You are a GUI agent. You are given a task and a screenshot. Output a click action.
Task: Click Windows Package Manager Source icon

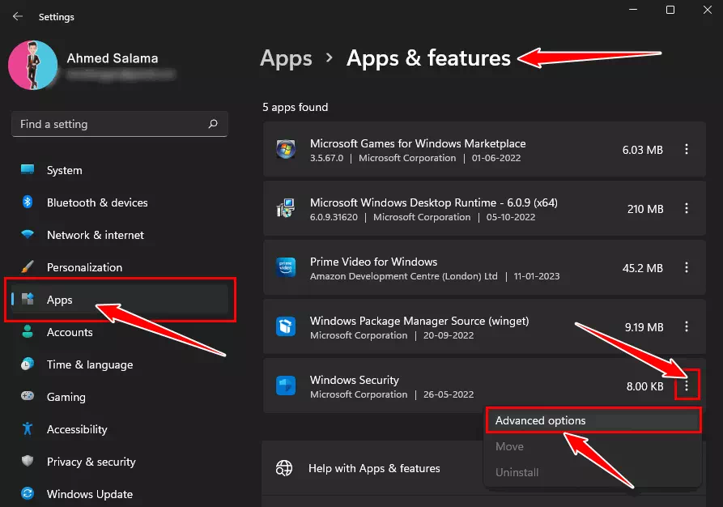tap(286, 326)
